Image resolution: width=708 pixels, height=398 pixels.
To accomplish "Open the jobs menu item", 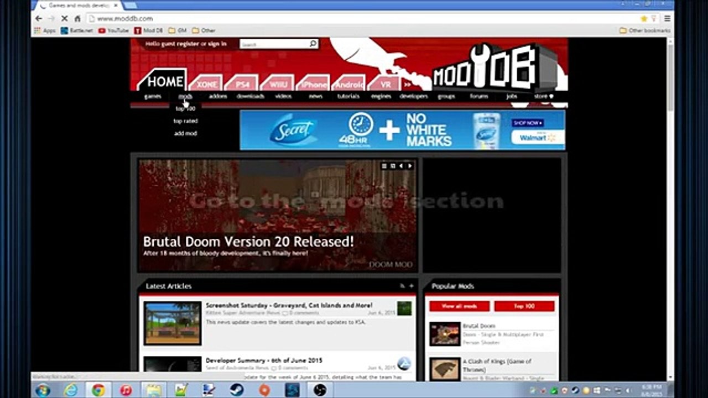I will point(512,96).
